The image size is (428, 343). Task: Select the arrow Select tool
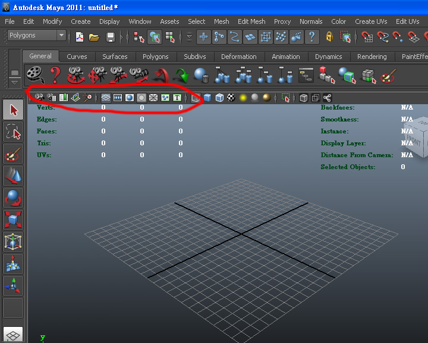[13, 110]
